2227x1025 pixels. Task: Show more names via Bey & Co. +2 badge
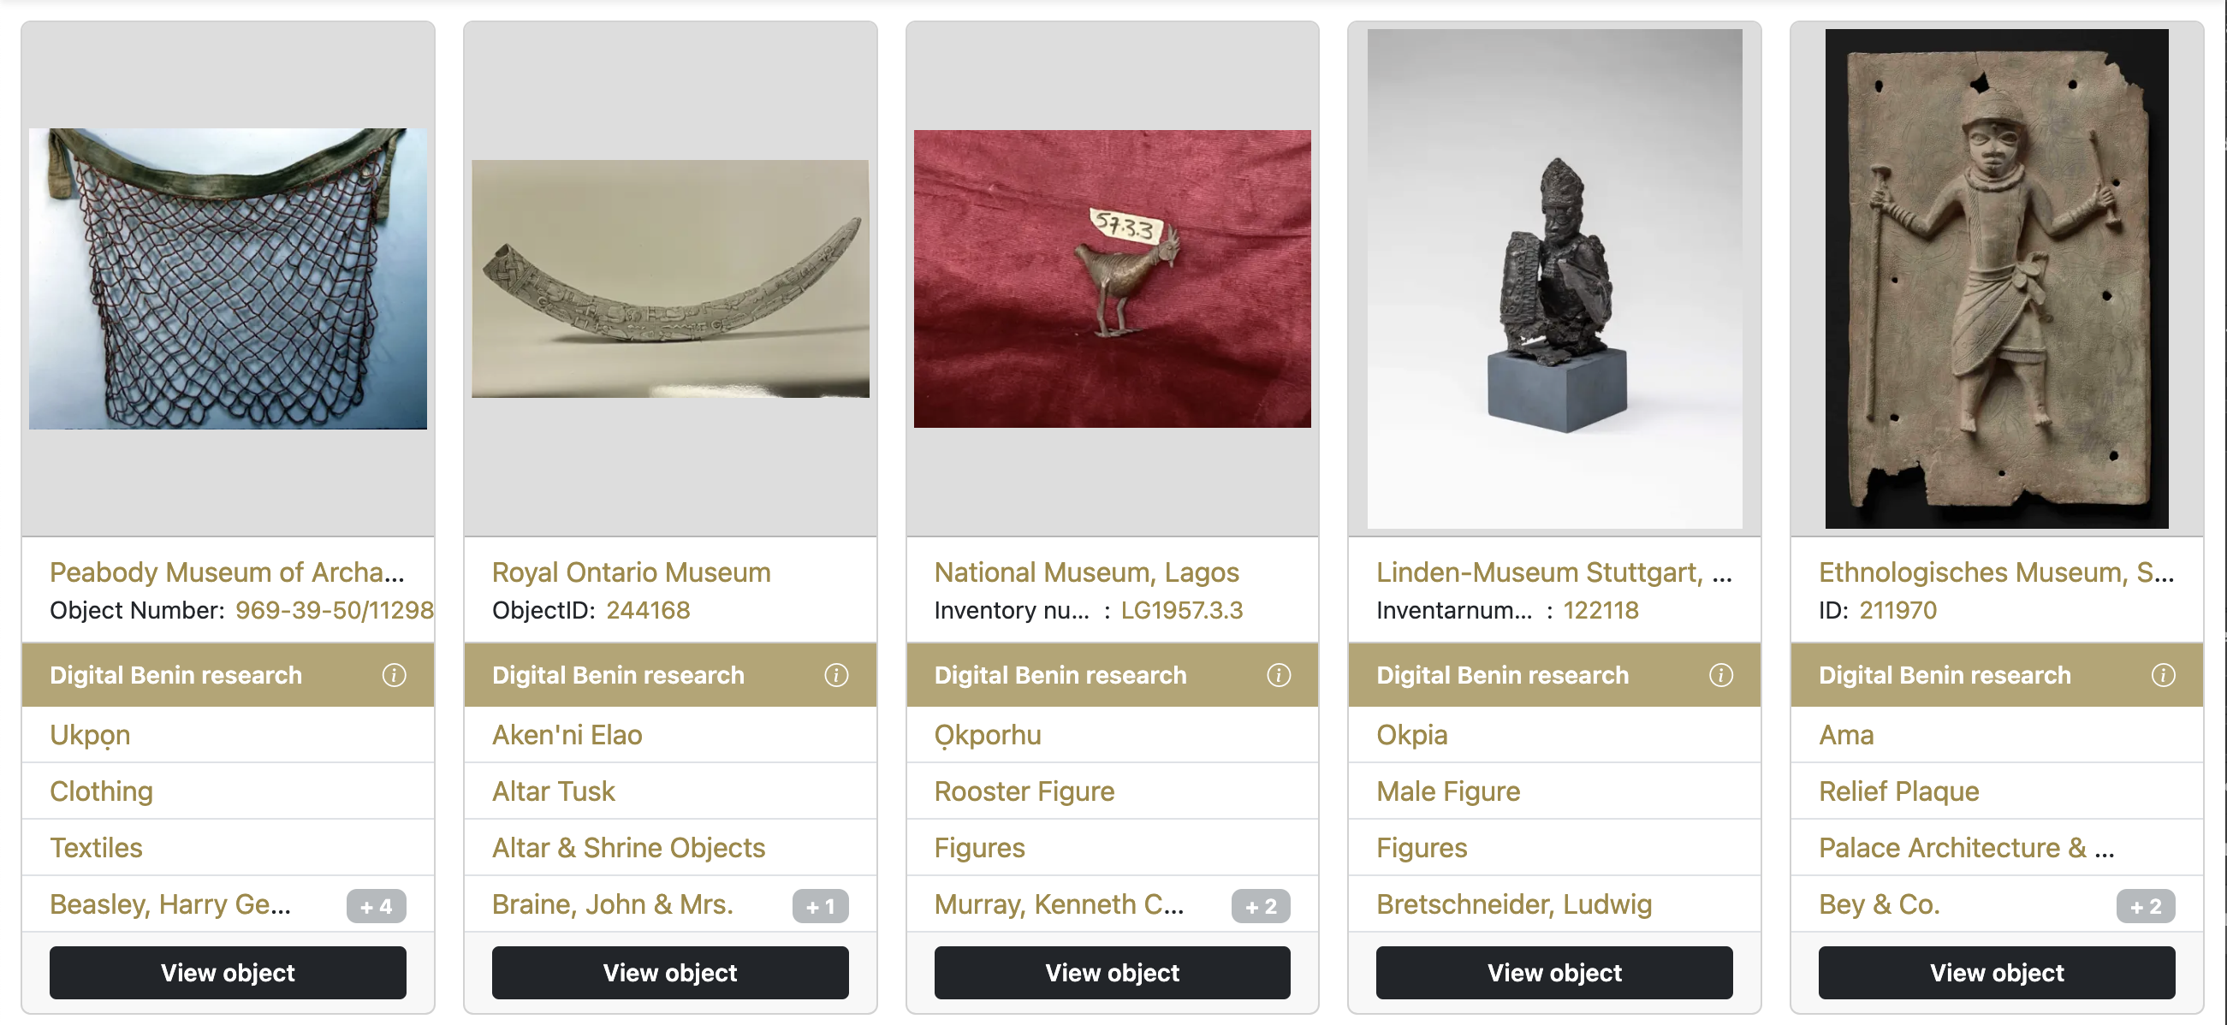click(x=2145, y=906)
